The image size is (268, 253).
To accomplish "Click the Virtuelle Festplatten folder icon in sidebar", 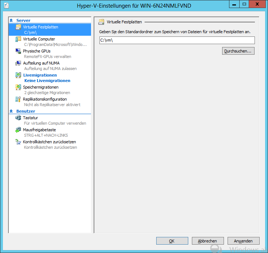I will click(18, 27).
